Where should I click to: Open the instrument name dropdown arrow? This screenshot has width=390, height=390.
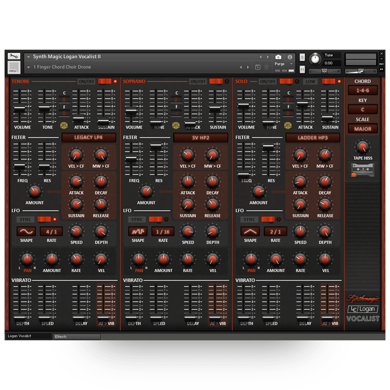point(29,57)
